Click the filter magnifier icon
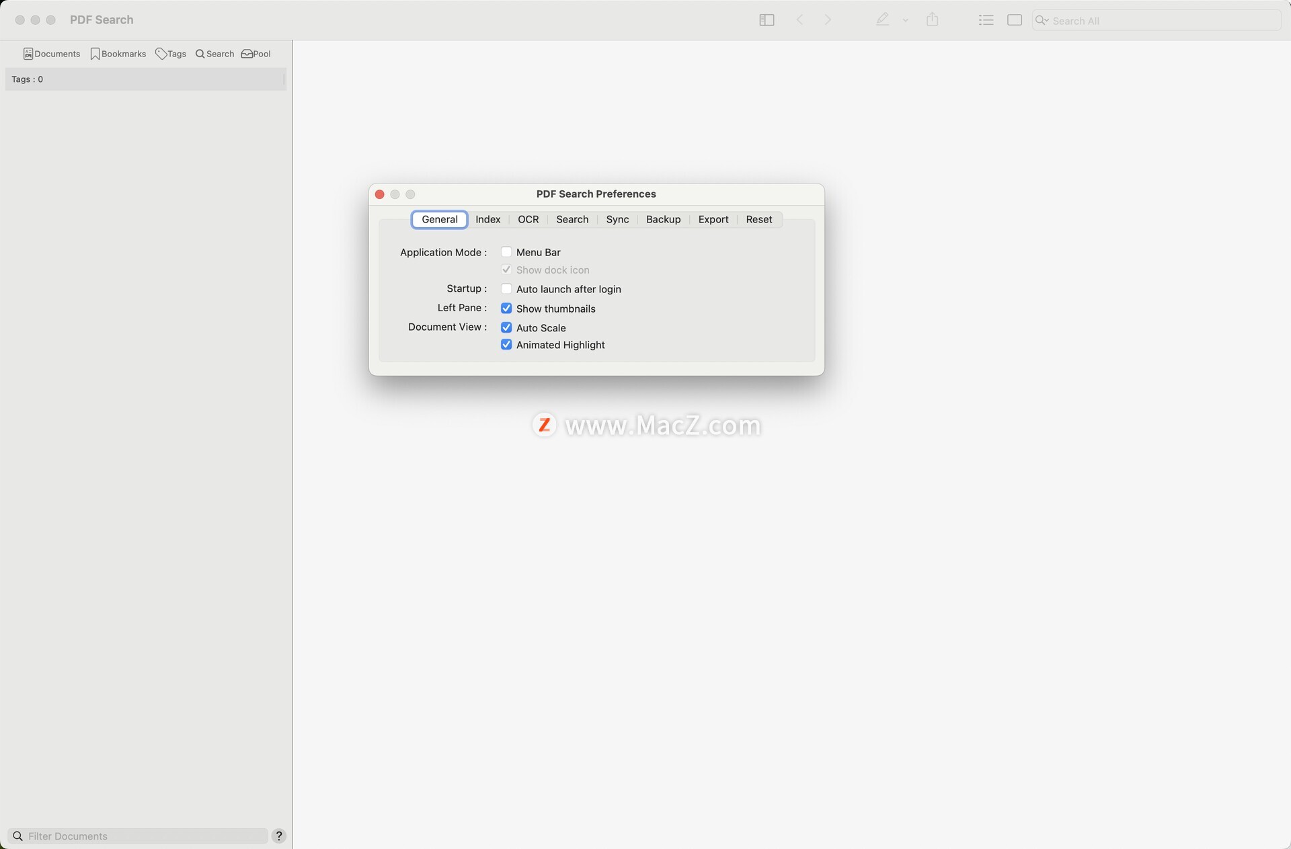 [17, 836]
